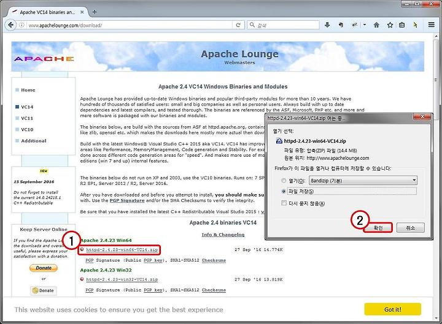Click the site info icon in address bar

(21, 25)
